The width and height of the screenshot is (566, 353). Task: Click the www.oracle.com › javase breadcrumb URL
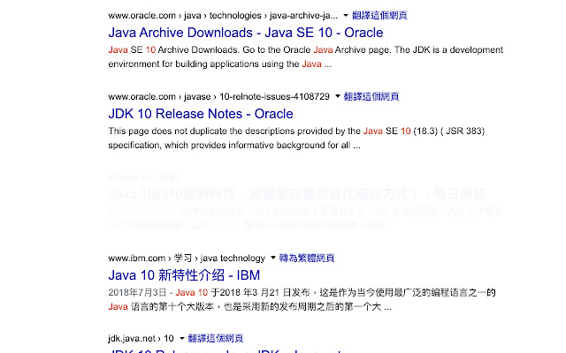point(218,96)
